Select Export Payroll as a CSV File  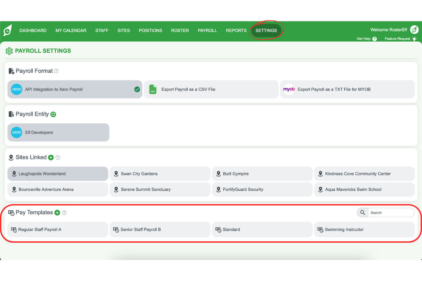click(x=211, y=89)
